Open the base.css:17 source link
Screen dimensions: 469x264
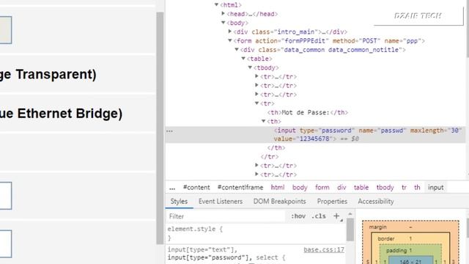[324, 249]
